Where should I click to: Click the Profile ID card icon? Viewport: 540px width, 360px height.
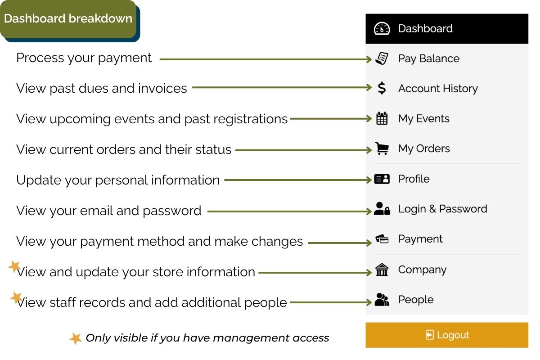tap(382, 179)
